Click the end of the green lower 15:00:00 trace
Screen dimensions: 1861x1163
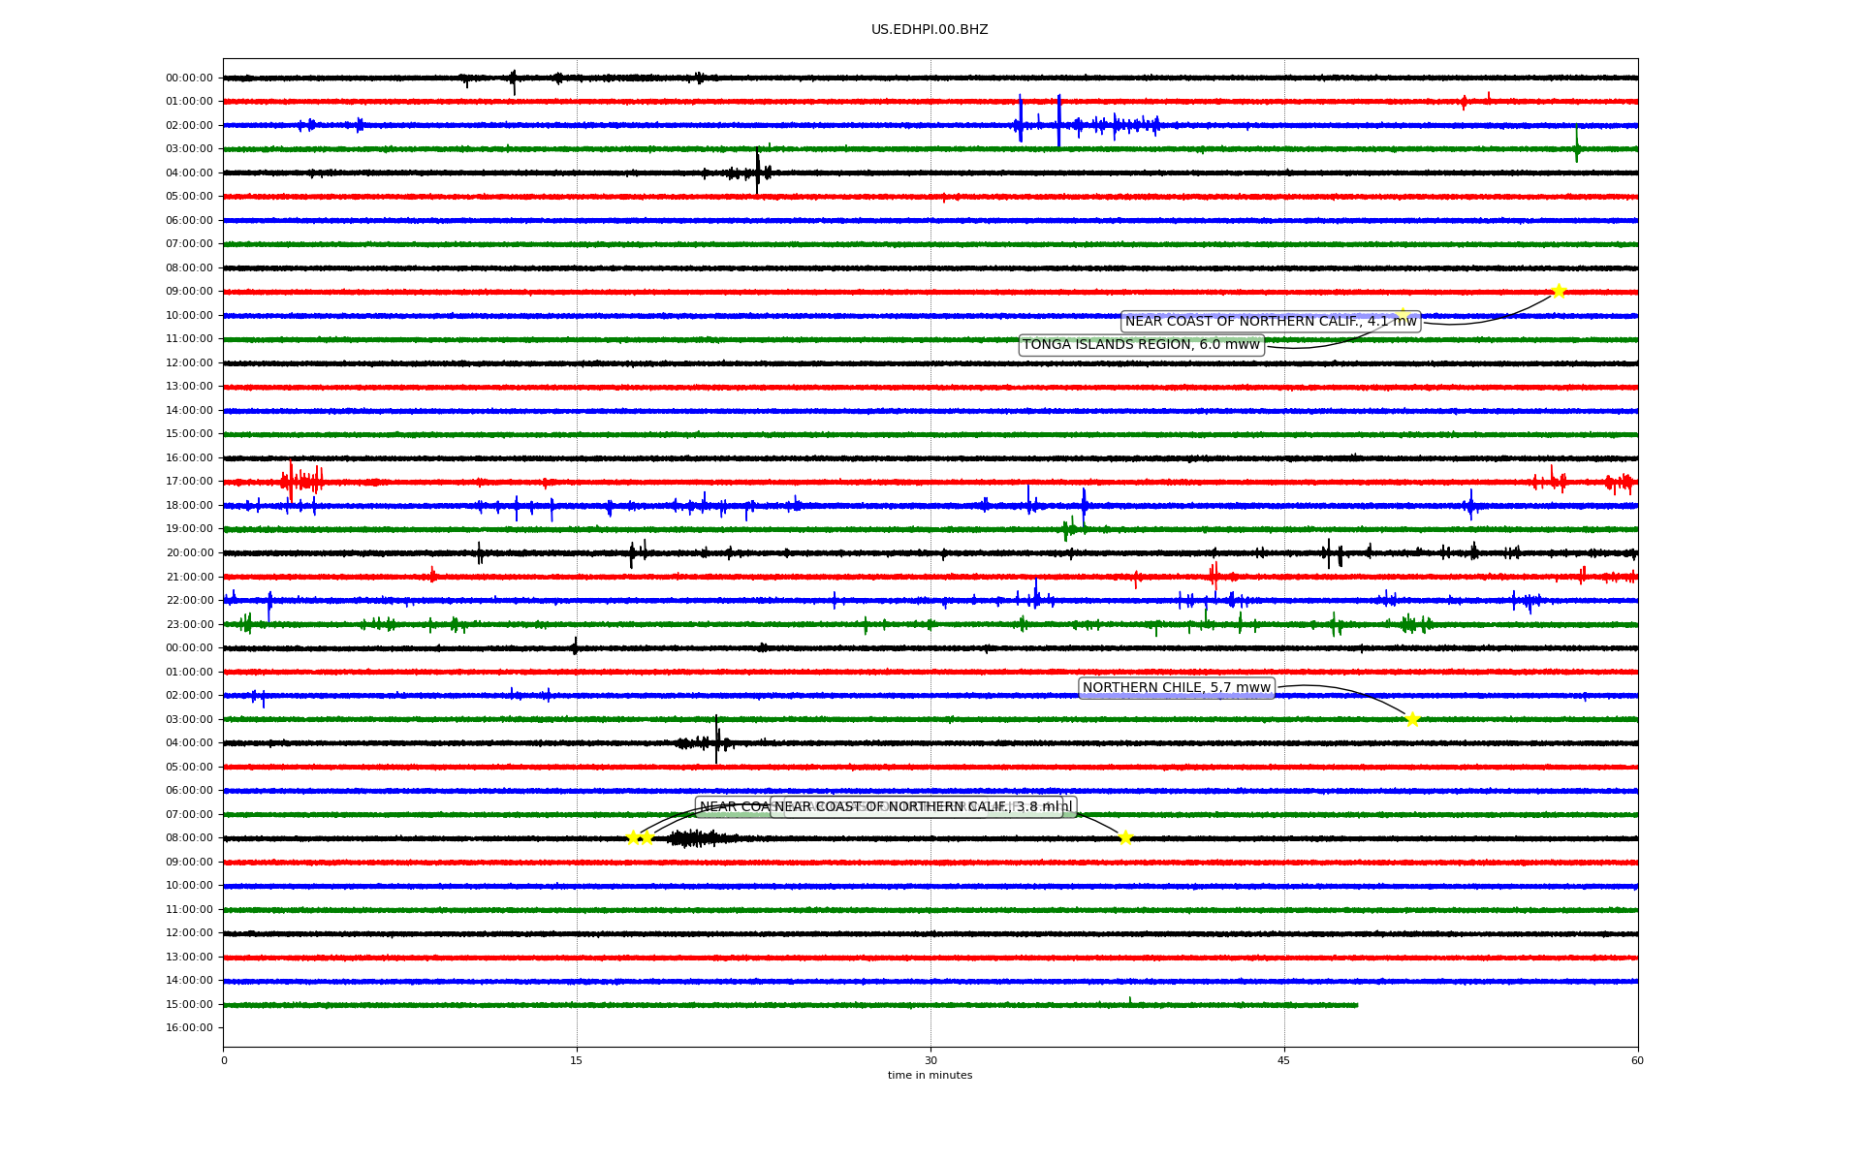point(1356,1005)
